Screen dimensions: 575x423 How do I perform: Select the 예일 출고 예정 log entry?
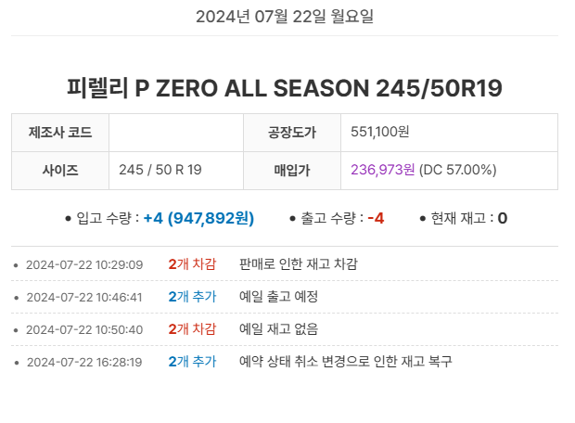(x=278, y=297)
